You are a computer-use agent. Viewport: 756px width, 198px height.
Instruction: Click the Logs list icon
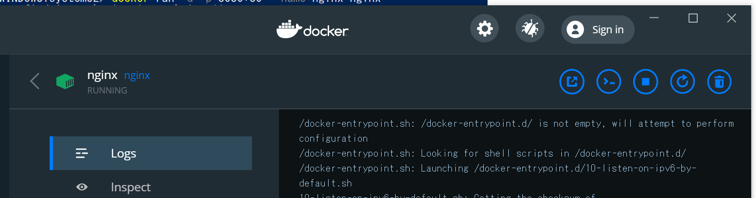82,153
